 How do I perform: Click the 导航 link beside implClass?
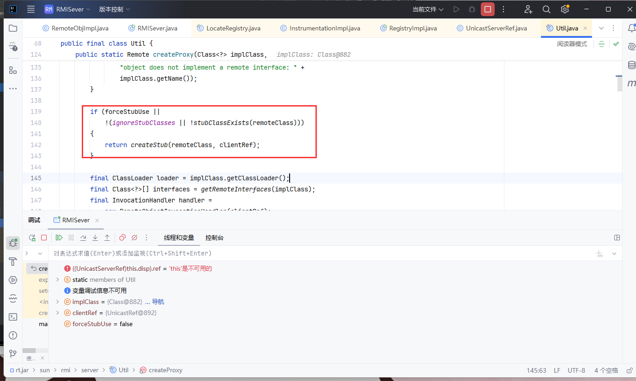click(x=158, y=302)
